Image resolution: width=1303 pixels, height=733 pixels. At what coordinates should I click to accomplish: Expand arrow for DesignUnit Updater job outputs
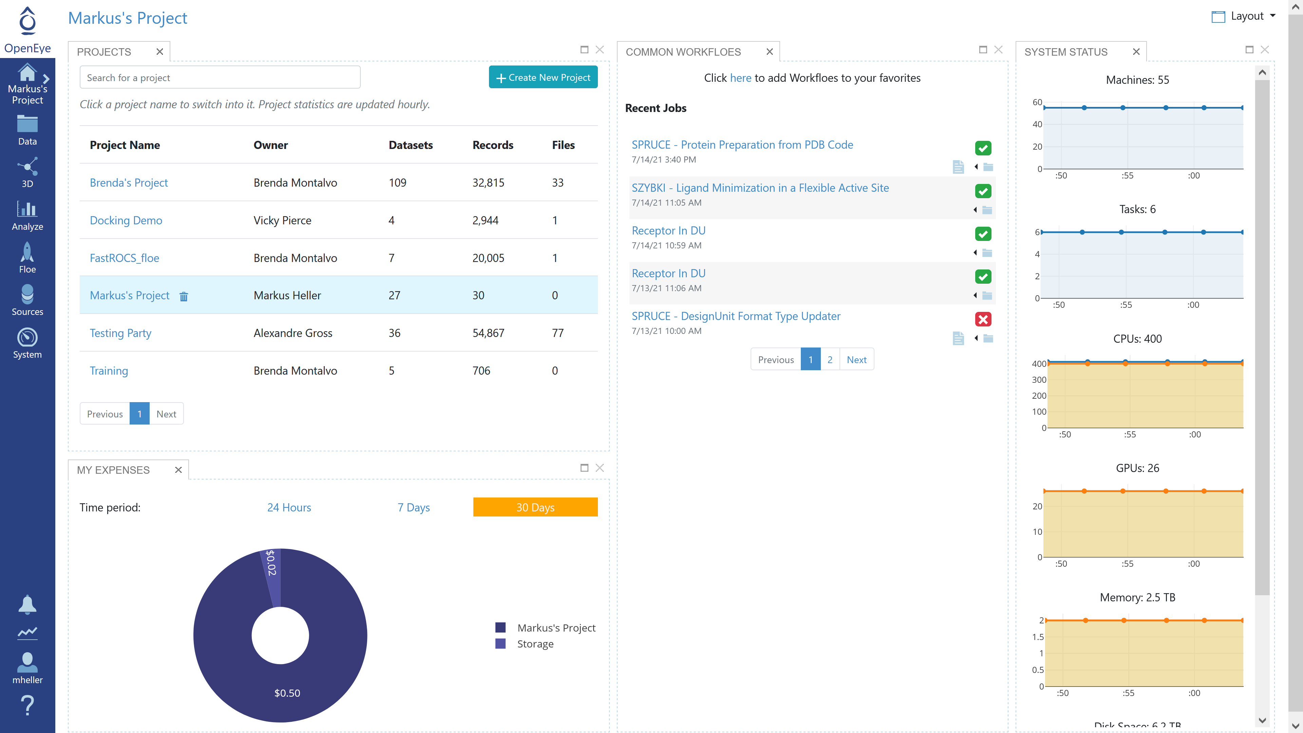(976, 338)
